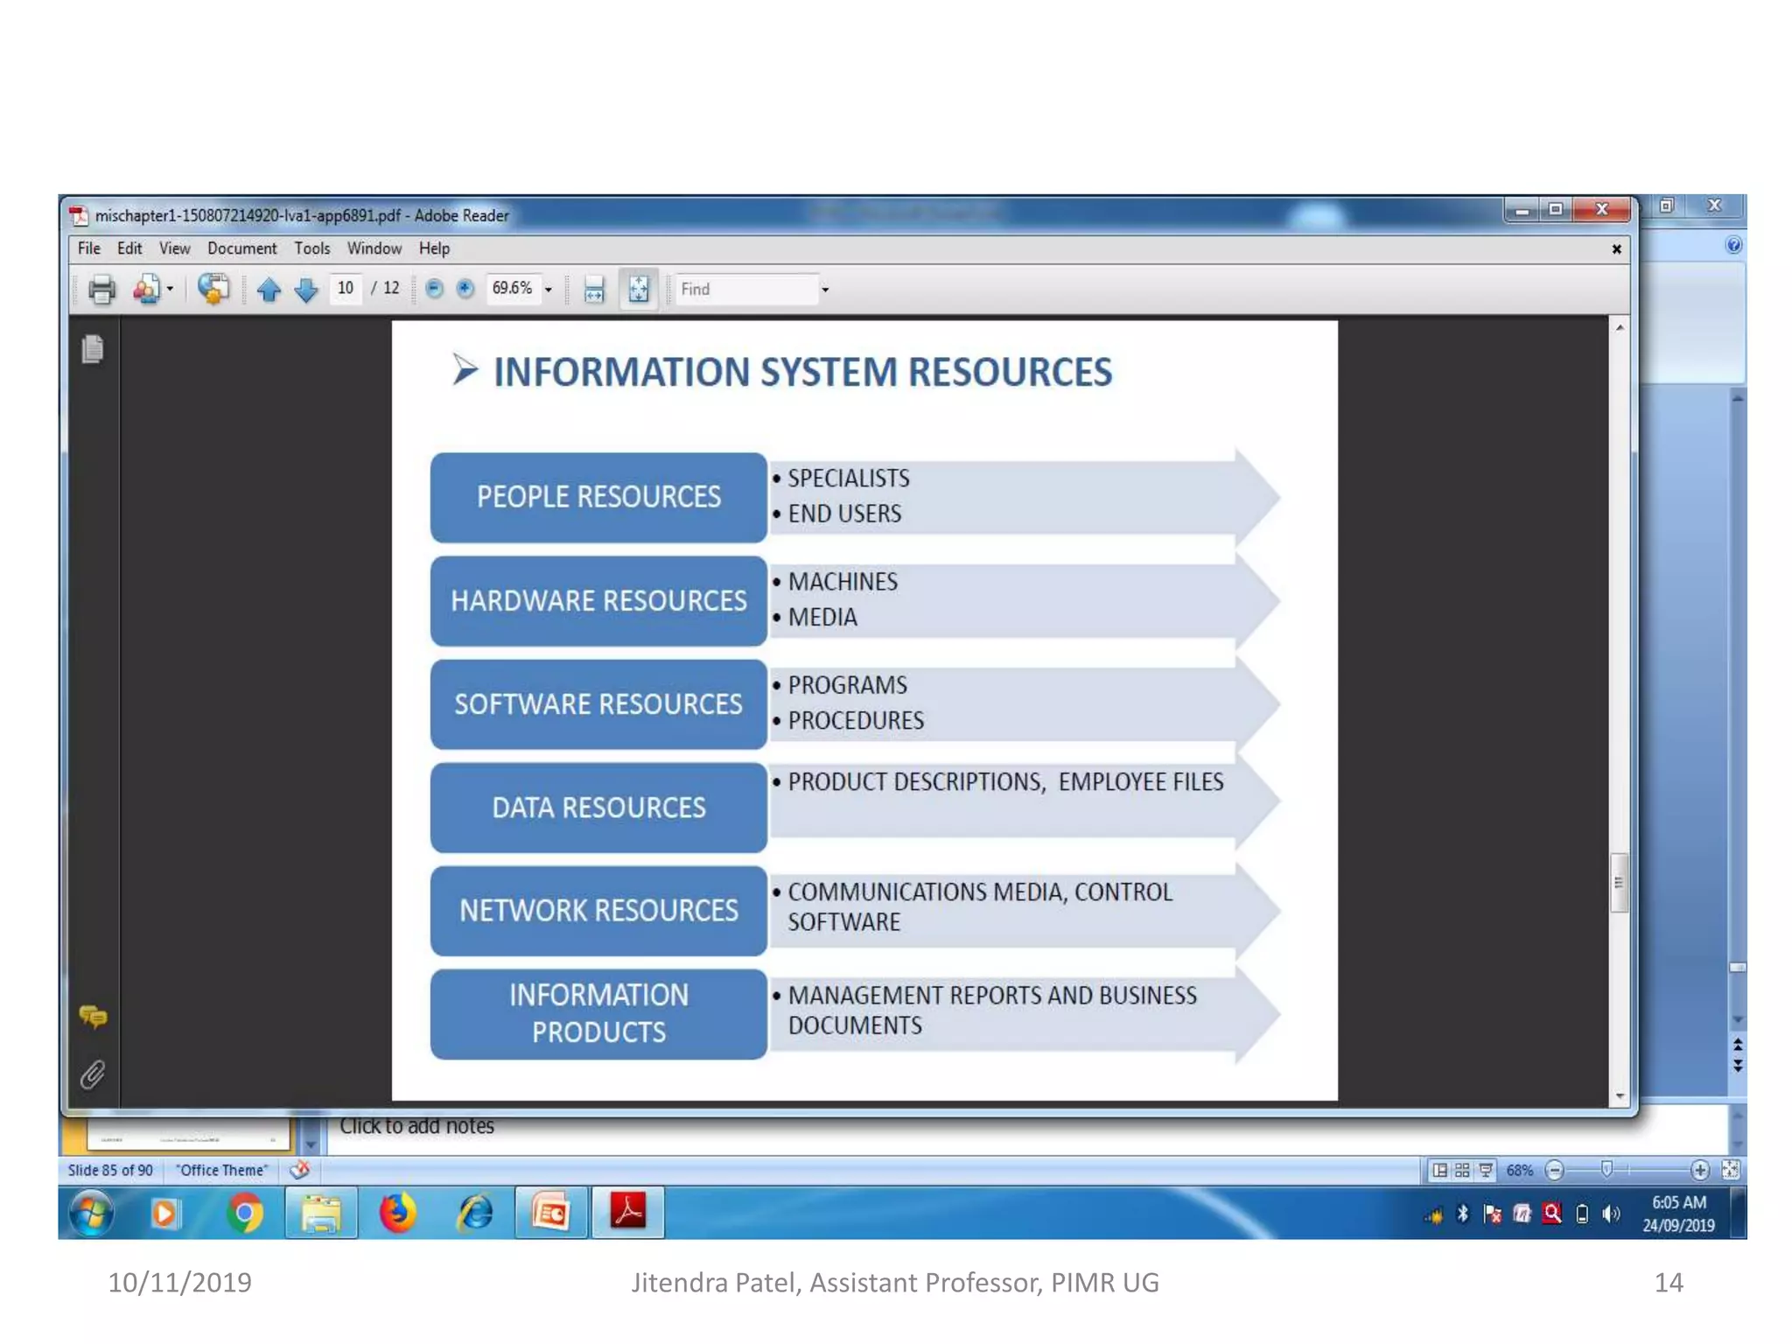Switch PowerPoint to Normal view

pos(1439,1170)
